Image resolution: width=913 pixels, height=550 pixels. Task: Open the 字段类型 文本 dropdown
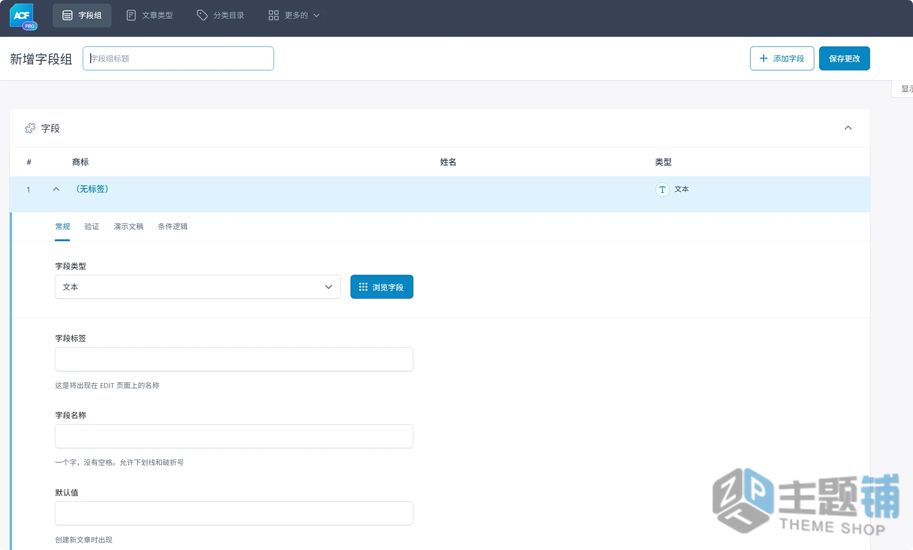tap(198, 287)
